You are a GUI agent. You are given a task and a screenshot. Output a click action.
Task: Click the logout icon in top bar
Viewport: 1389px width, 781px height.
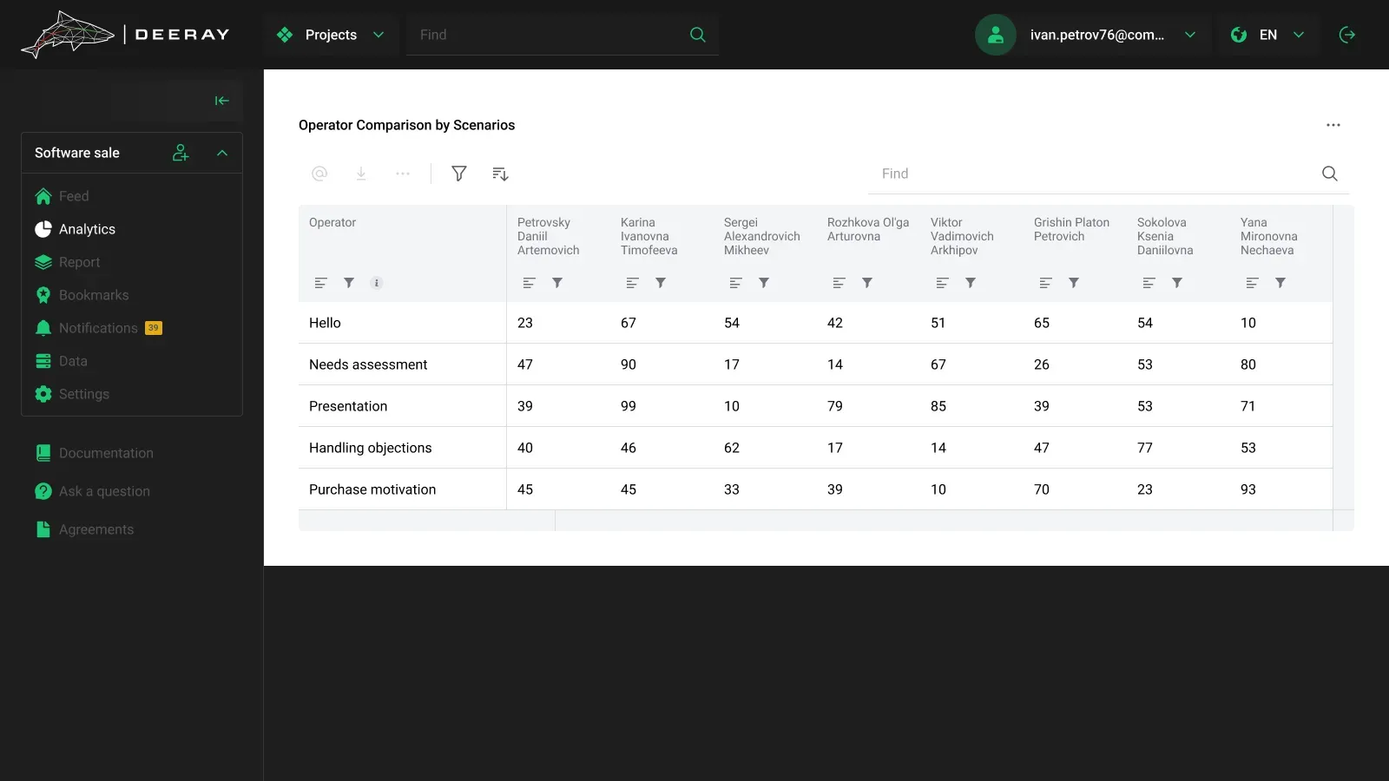(1347, 35)
